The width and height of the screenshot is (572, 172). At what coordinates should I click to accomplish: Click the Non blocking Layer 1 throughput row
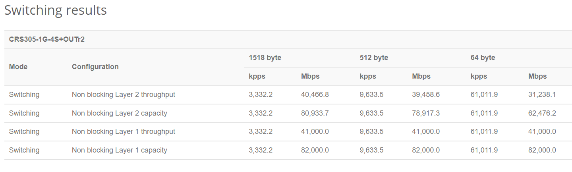tap(288, 131)
